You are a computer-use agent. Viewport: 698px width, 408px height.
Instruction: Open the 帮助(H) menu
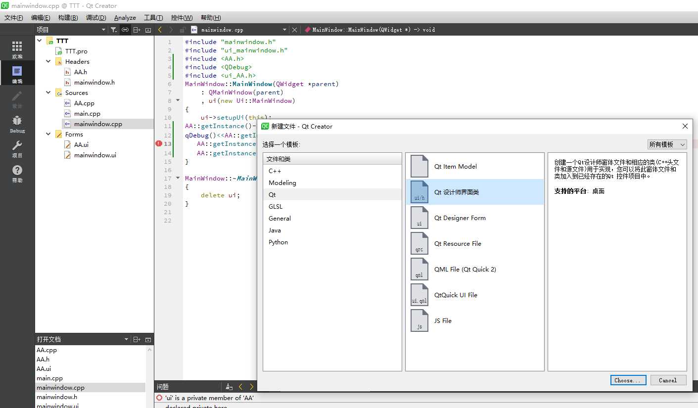[x=211, y=17]
